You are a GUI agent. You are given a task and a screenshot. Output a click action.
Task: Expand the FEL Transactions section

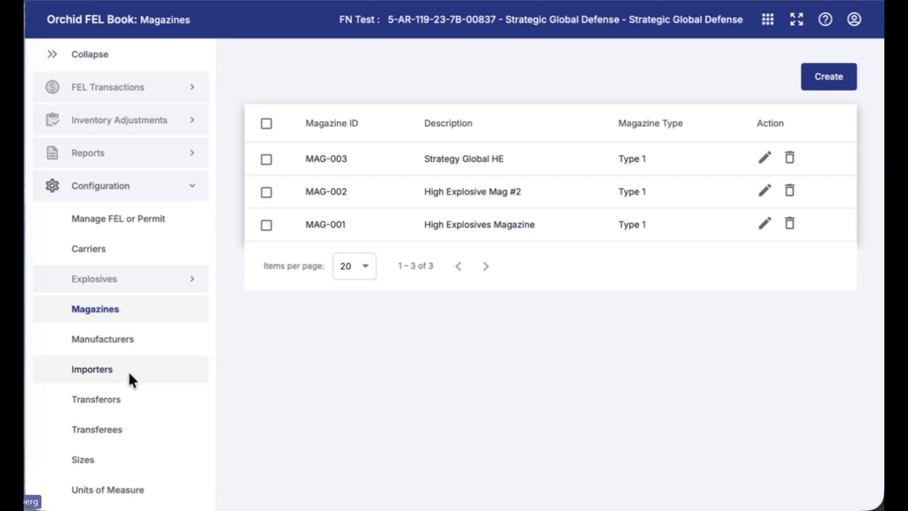click(x=121, y=87)
